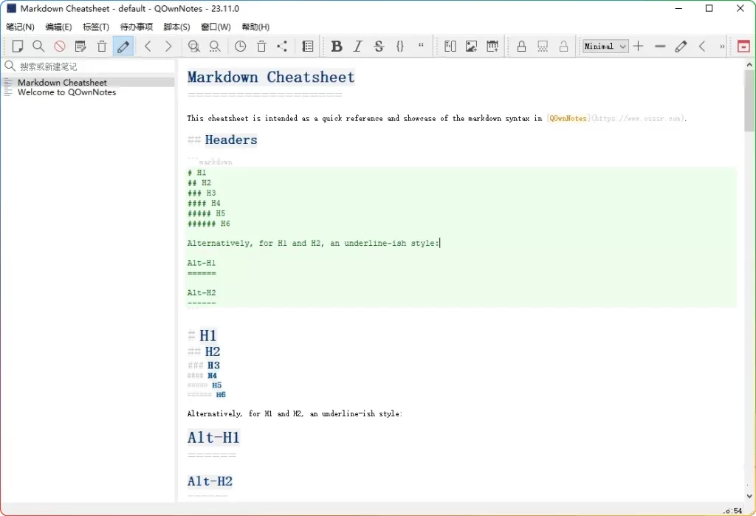This screenshot has width=756, height=516.
Task: Insert an image with the picture-plus icon
Action: (471, 47)
